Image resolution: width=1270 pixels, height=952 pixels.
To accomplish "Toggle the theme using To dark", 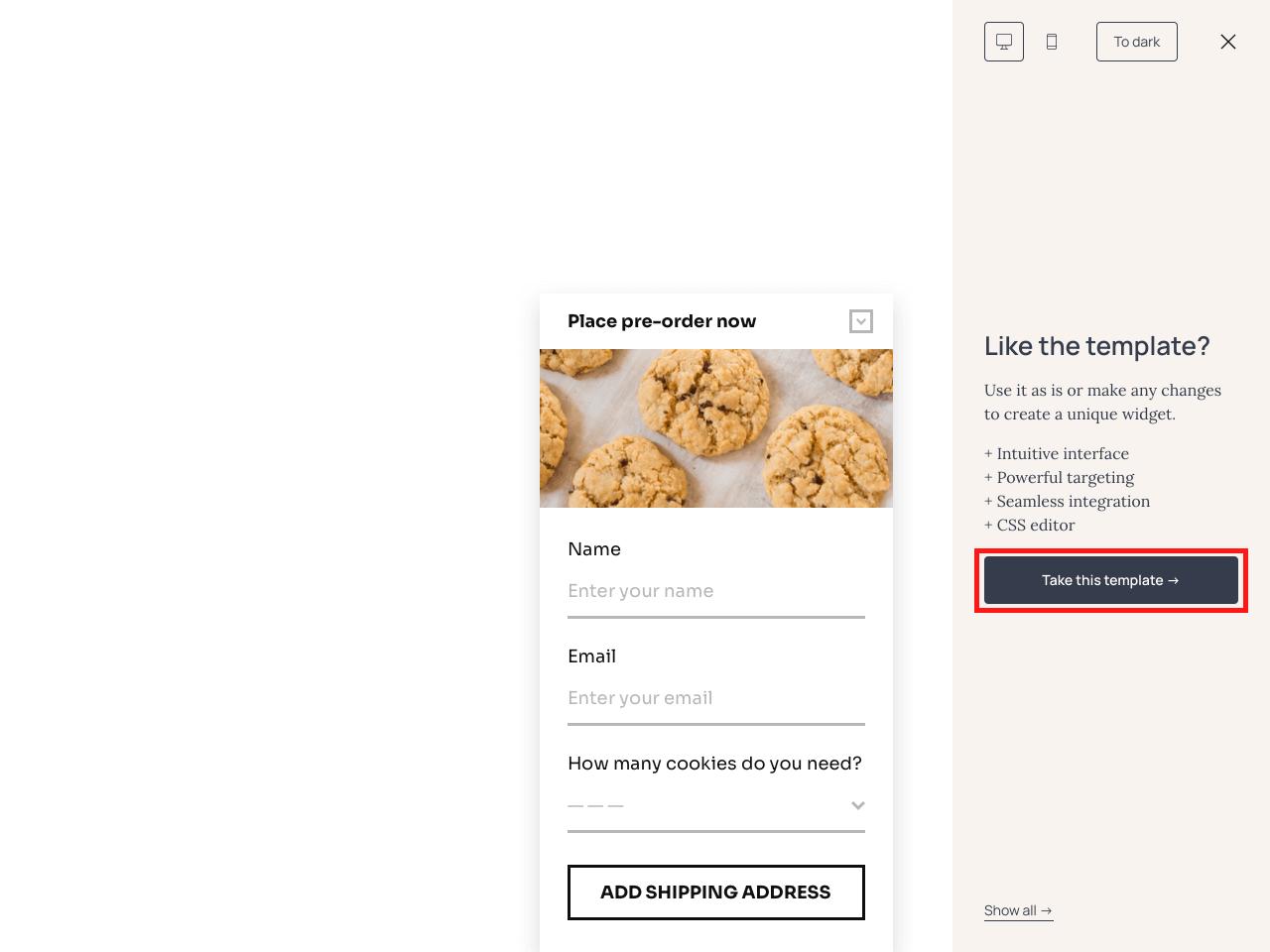I will click(1137, 42).
